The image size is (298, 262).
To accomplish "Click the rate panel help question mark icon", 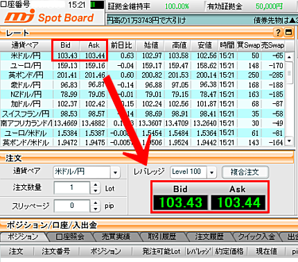I will click(x=278, y=33).
